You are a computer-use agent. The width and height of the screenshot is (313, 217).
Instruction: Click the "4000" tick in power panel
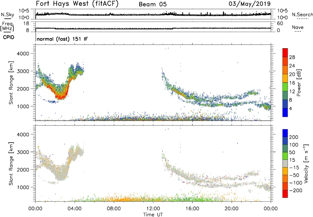23,54
